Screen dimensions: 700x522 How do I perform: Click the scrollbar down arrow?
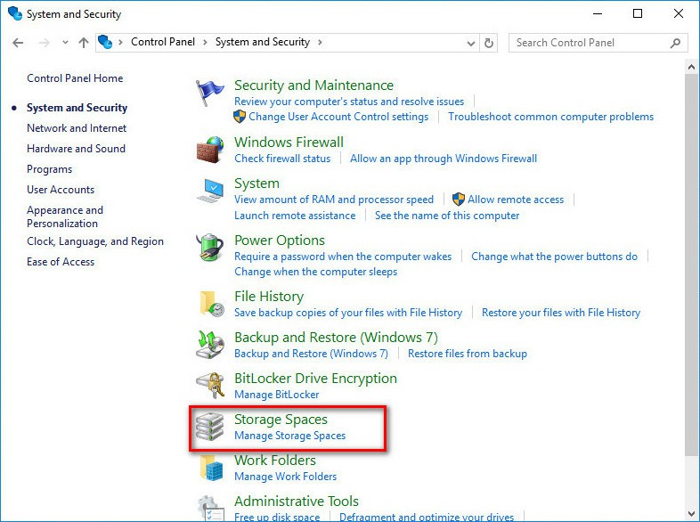click(691, 512)
